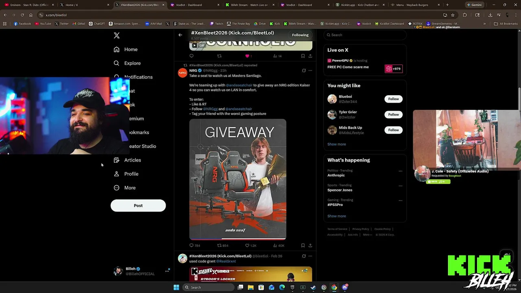
Task: Open Explore in X sidebar
Action: coord(127,63)
